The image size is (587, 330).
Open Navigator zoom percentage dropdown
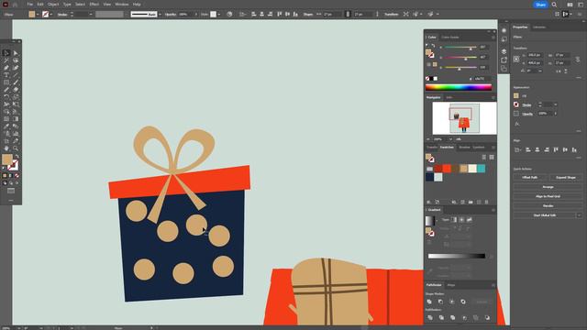450,138
